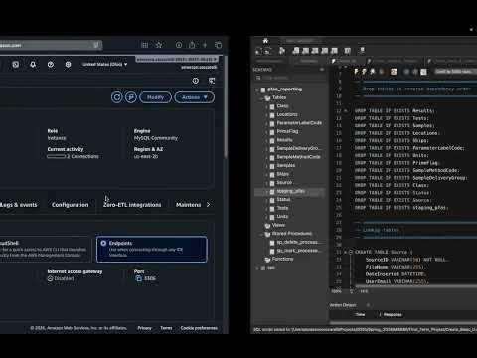Click the browser tab overview icon
The image size is (477, 358).
pos(218,45)
